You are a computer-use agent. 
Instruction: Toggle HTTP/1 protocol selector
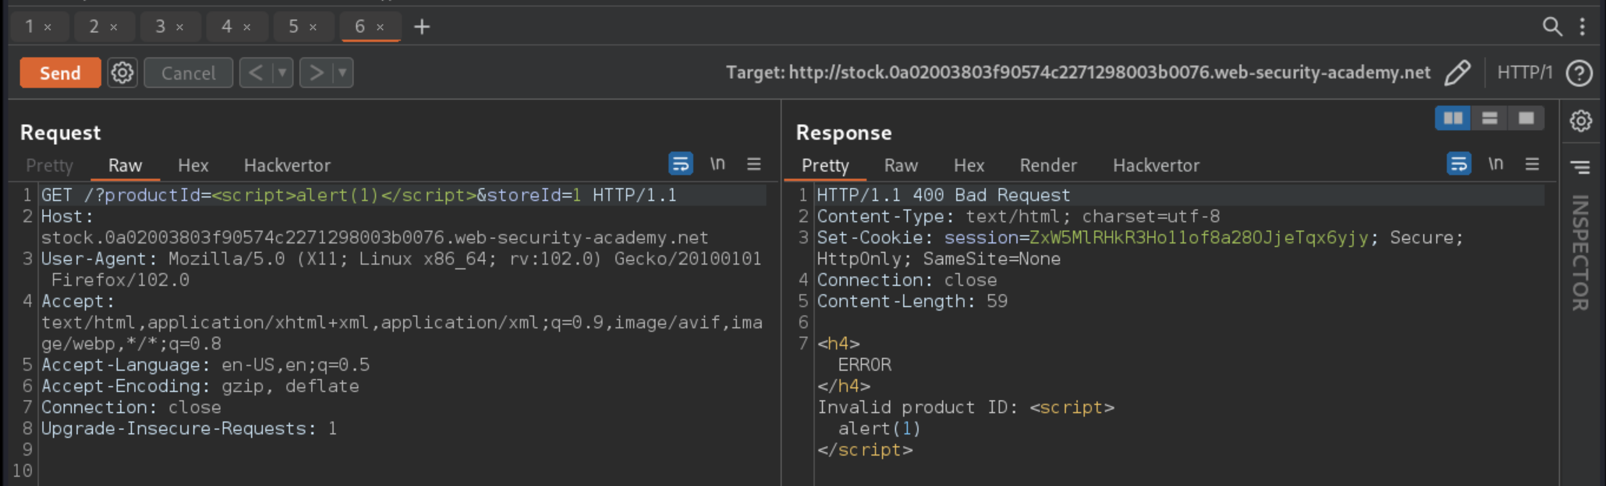(x=1524, y=73)
